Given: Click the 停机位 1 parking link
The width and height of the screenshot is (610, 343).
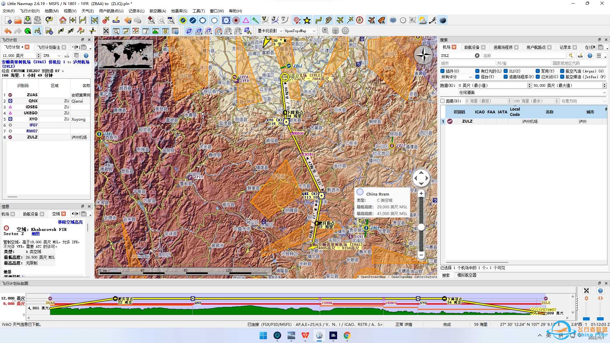Looking at the screenshot, I should [x=57, y=62].
